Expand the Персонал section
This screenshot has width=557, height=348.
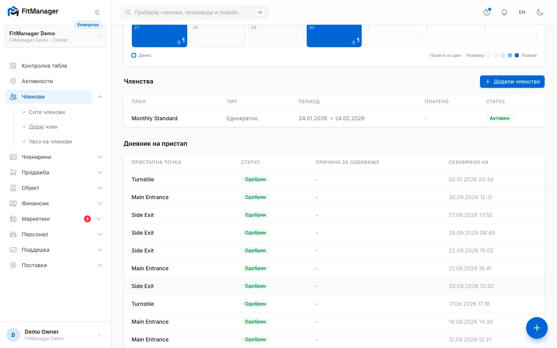100,234
